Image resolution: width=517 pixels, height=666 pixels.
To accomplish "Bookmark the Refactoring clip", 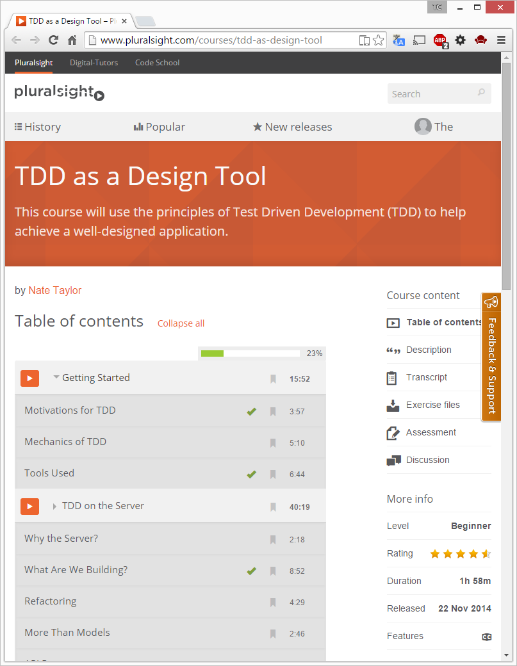I will click(x=273, y=603).
